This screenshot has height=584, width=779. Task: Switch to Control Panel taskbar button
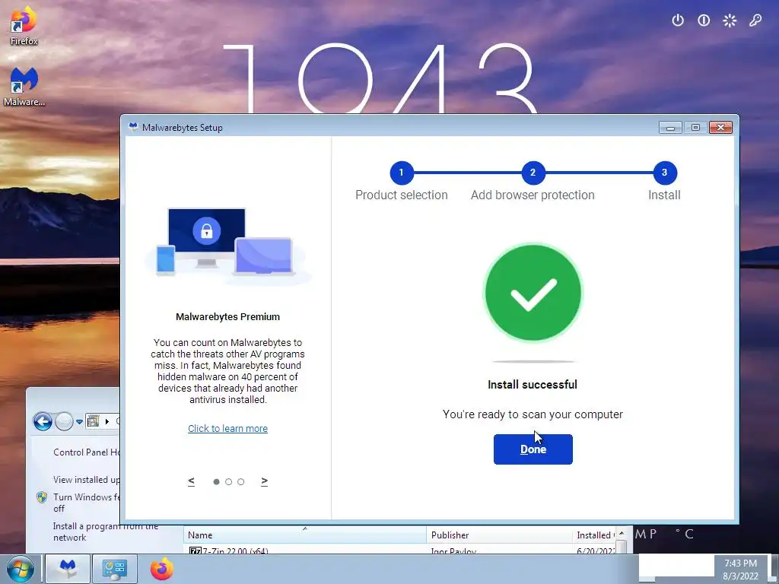(x=115, y=569)
